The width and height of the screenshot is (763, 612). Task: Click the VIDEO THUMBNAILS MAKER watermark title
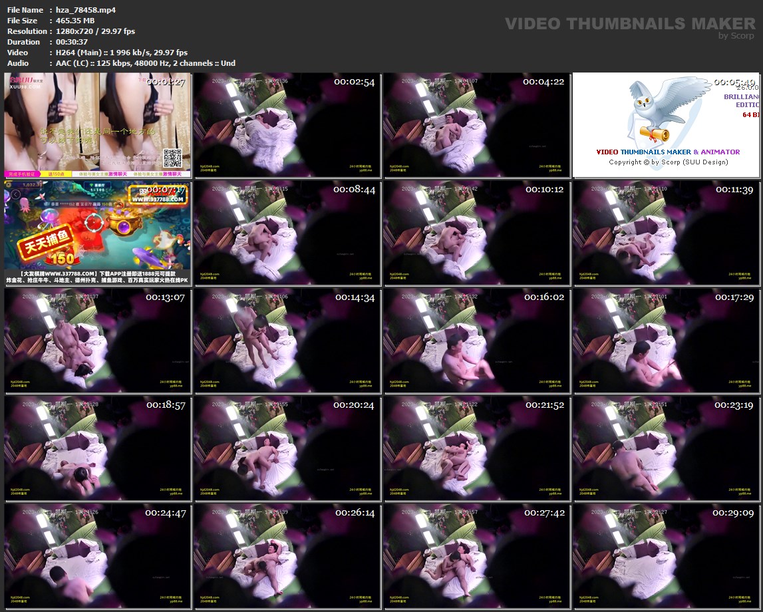point(630,23)
